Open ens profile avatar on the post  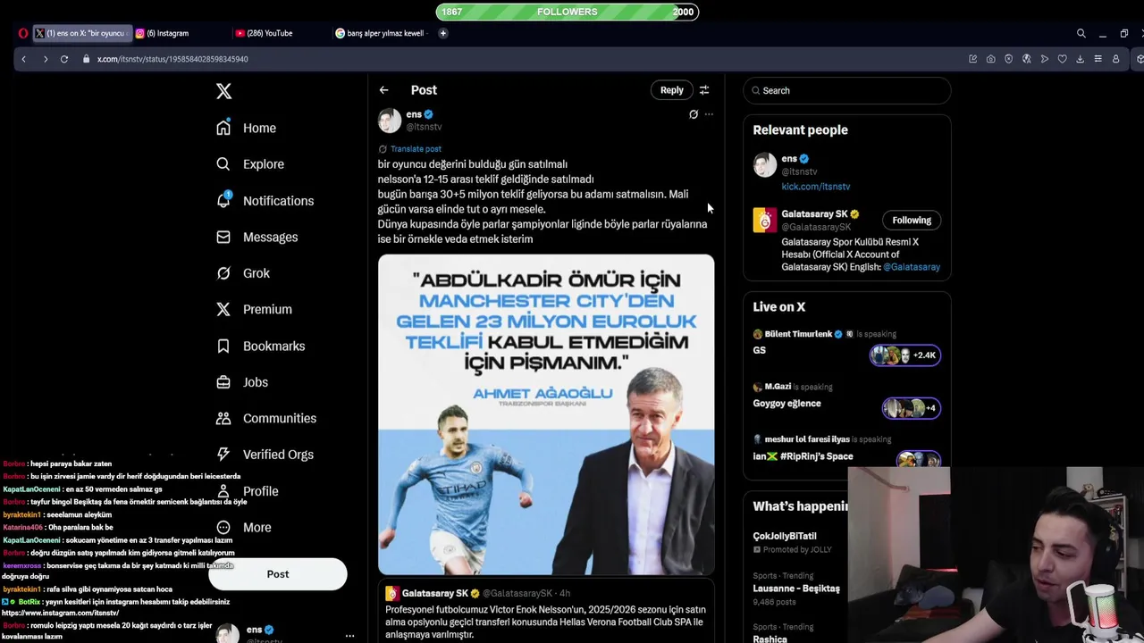coord(390,121)
